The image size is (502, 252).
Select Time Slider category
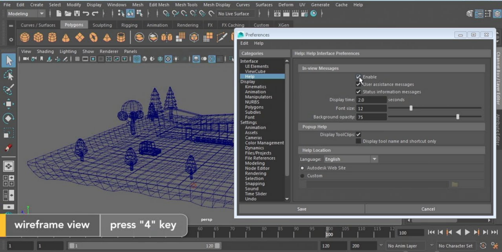256,194
